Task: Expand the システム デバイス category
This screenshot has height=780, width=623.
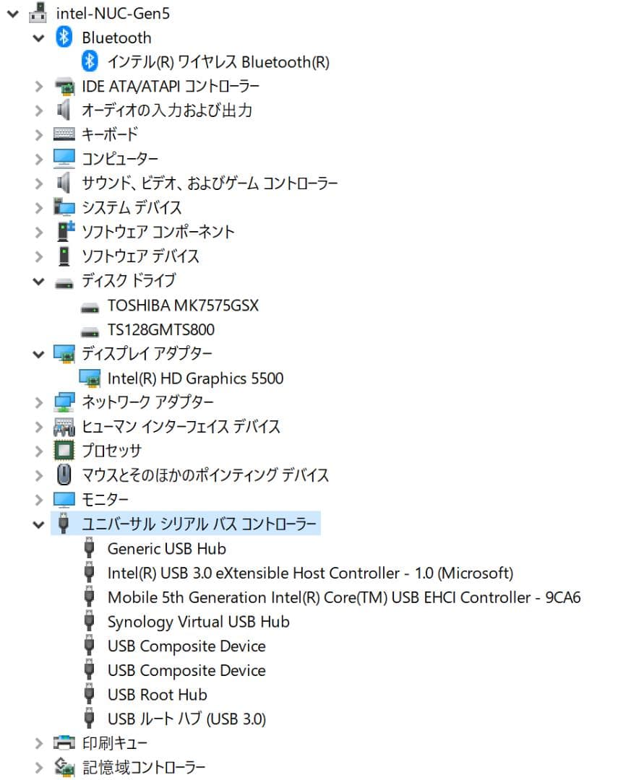Action: click(38, 207)
